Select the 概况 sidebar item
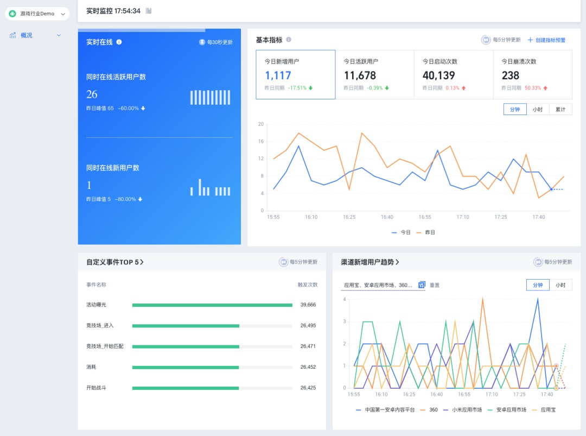The height and width of the screenshot is (436, 586). click(x=26, y=35)
